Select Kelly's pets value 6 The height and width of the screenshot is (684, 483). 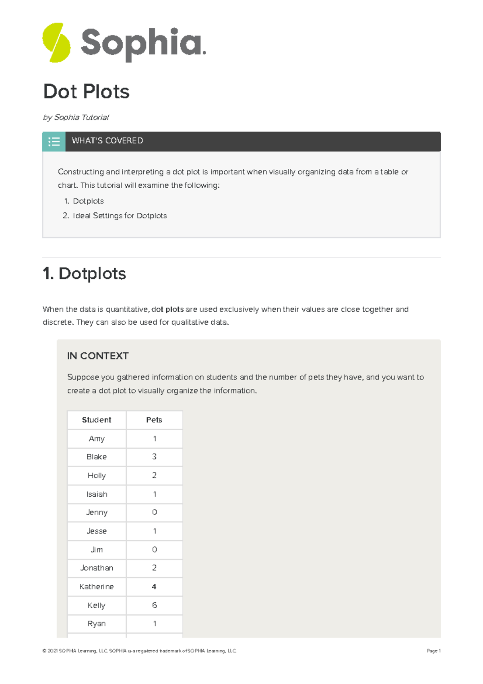click(154, 605)
